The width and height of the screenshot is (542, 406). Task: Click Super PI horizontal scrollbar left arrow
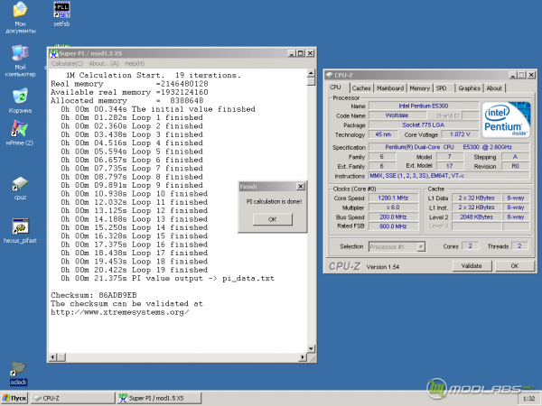pos(52,357)
